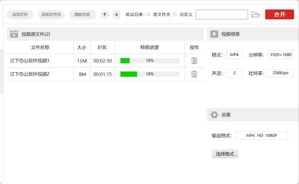Select the file row 江下办公软件视频2
The image size is (299, 184).
105,74
